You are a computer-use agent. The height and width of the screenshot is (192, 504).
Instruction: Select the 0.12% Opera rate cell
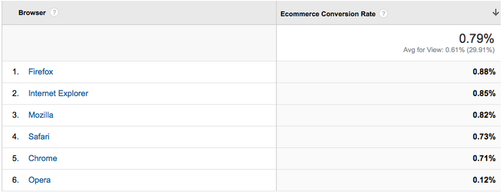tap(484, 180)
